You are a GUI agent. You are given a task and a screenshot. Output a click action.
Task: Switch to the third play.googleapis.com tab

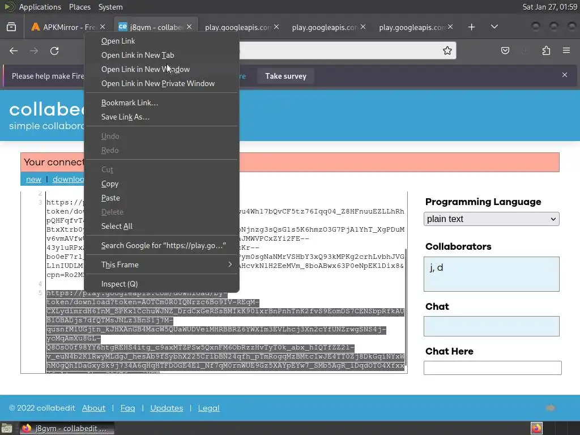coord(415,27)
